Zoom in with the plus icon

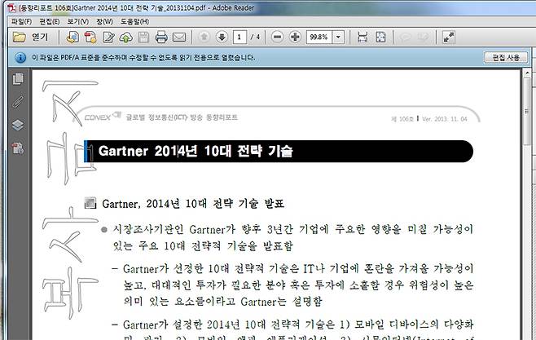(x=295, y=37)
